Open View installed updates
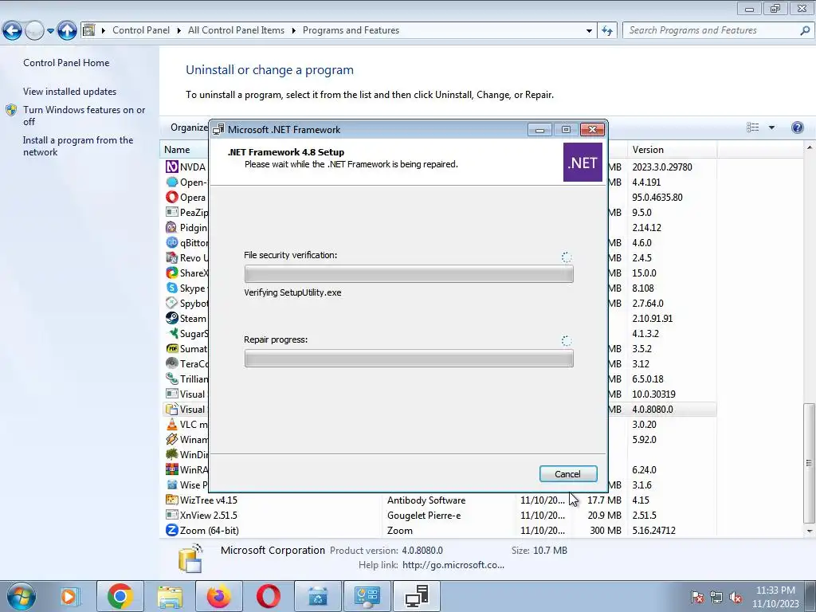The image size is (816, 612). tap(70, 92)
